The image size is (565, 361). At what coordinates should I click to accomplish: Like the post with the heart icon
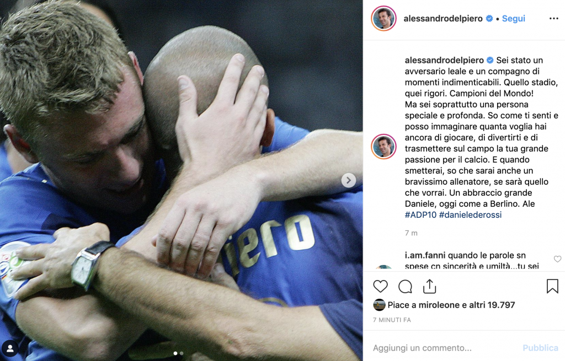pos(380,287)
